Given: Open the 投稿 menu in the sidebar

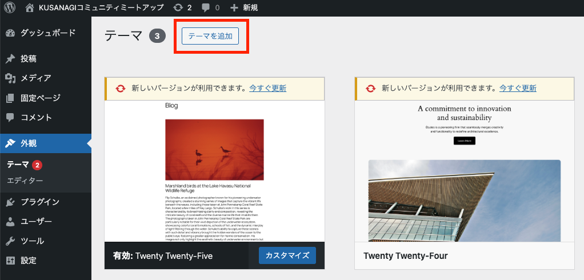Looking at the screenshot, I should tap(29, 59).
